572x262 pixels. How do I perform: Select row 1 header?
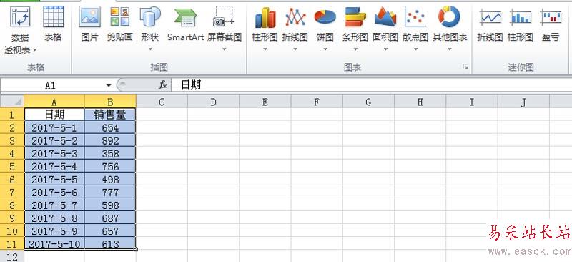(x=12, y=115)
